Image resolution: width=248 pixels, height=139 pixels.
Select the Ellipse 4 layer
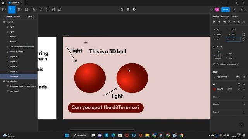(x=19, y=57)
